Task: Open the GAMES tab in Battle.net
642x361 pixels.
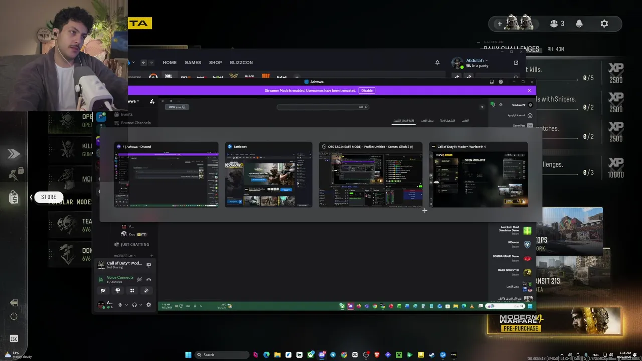Action: click(x=193, y=63)
